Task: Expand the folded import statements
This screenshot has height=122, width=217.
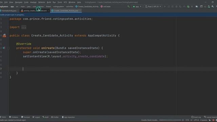Action: (x=24, y=27)
